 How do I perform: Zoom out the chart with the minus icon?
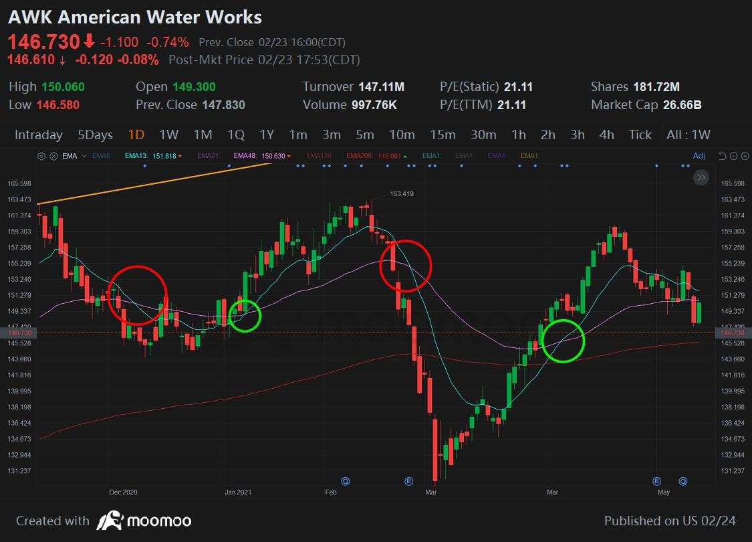point(733,156)
